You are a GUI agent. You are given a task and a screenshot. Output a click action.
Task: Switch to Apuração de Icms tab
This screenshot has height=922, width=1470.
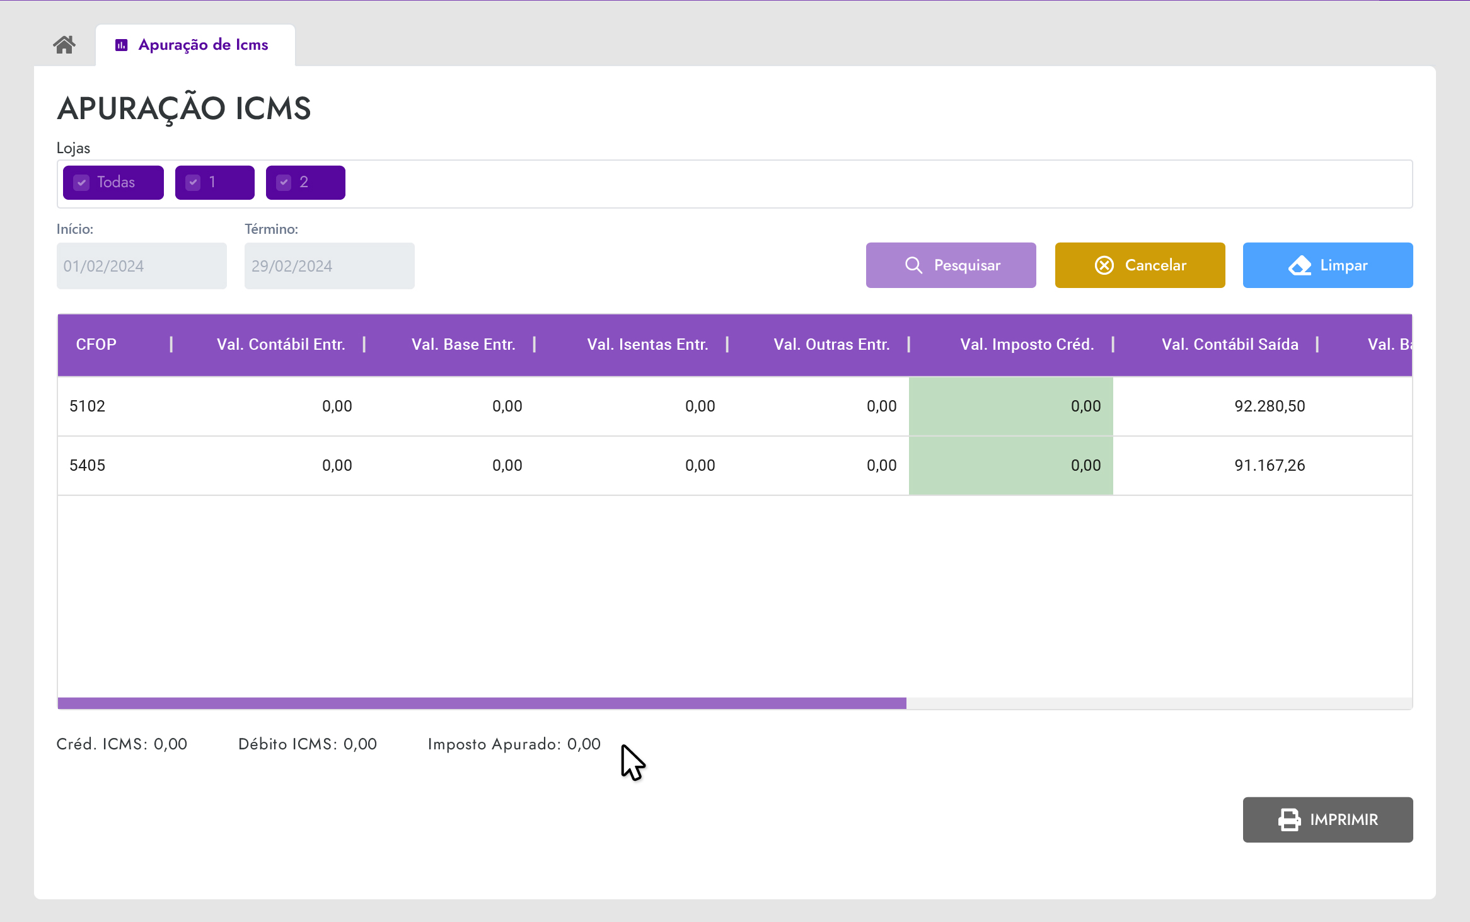click(x=203, y=45)
